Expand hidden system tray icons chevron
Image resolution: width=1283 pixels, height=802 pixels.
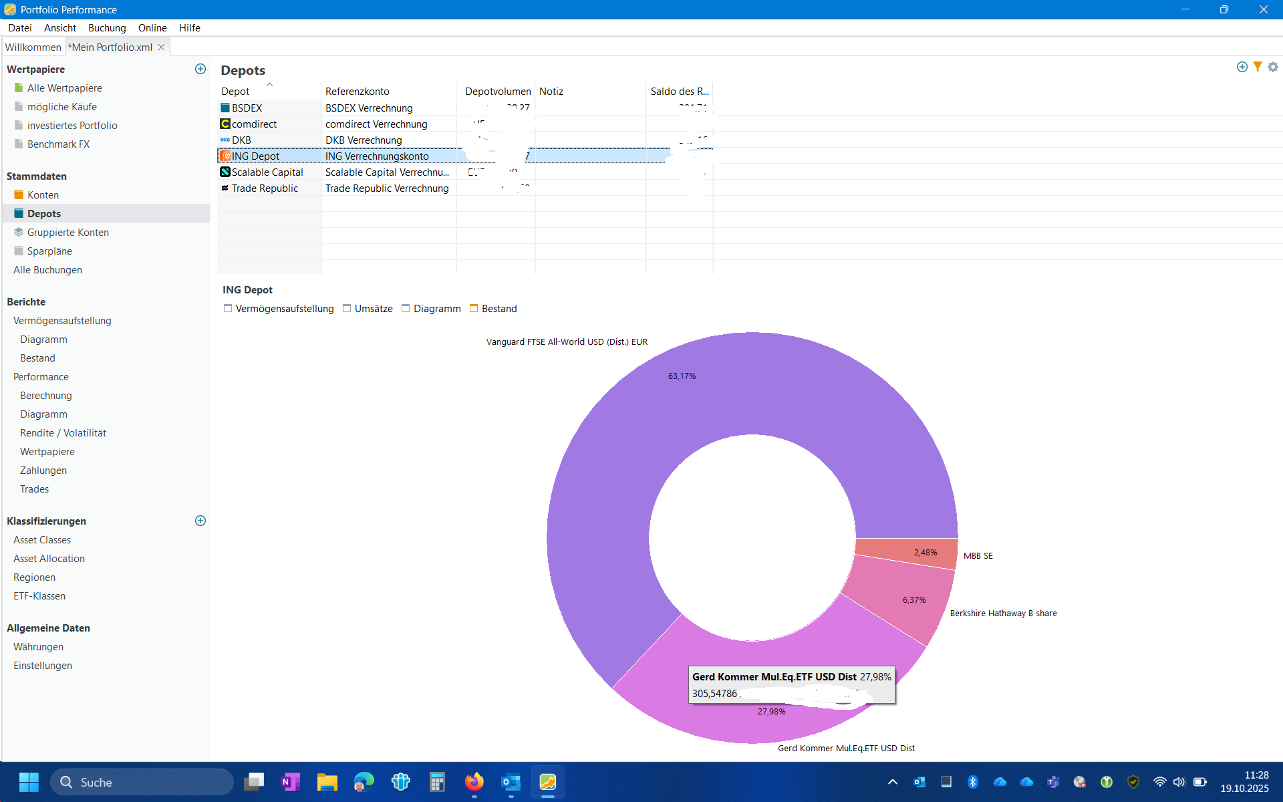pyautogui.click(x=892, y=782)
